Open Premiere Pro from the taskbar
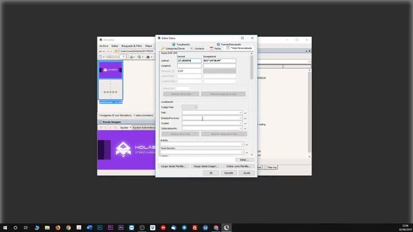This screenshot has height=232, width=413. [x=110, y=227]
